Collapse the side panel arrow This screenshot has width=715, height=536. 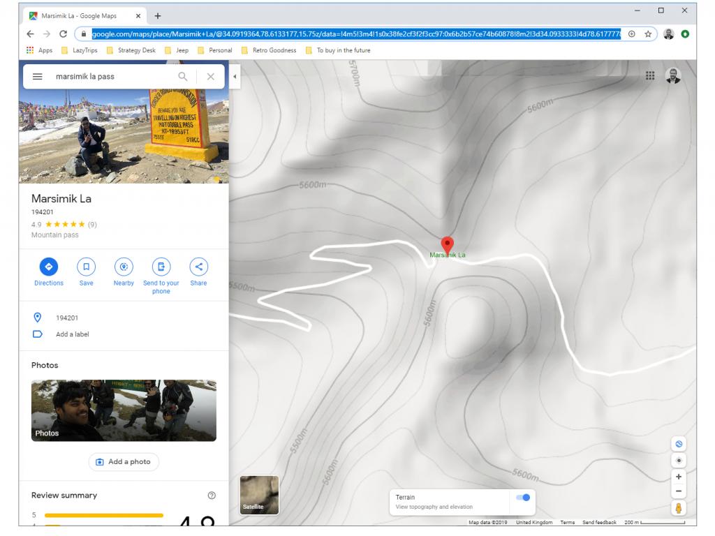tap(235, 77)
